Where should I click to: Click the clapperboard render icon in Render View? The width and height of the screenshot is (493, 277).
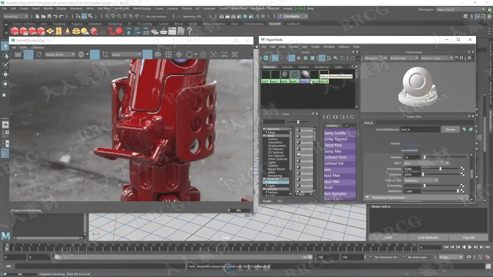pos(18,54)
